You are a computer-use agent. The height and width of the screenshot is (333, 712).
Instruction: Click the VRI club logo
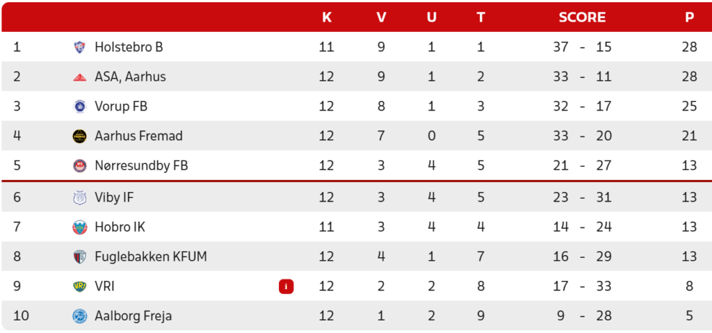79,286
